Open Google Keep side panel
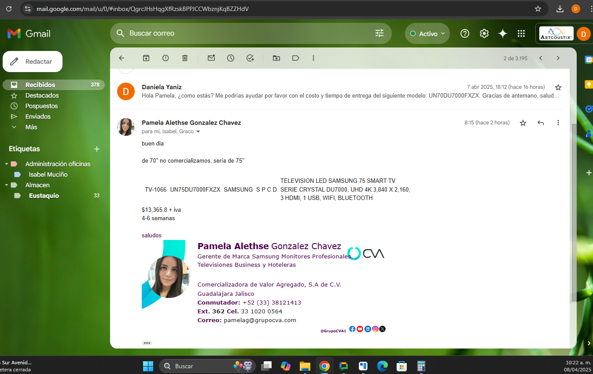This screenshot has width=593, height=374. pyautogui.click(x=589, y=84)
